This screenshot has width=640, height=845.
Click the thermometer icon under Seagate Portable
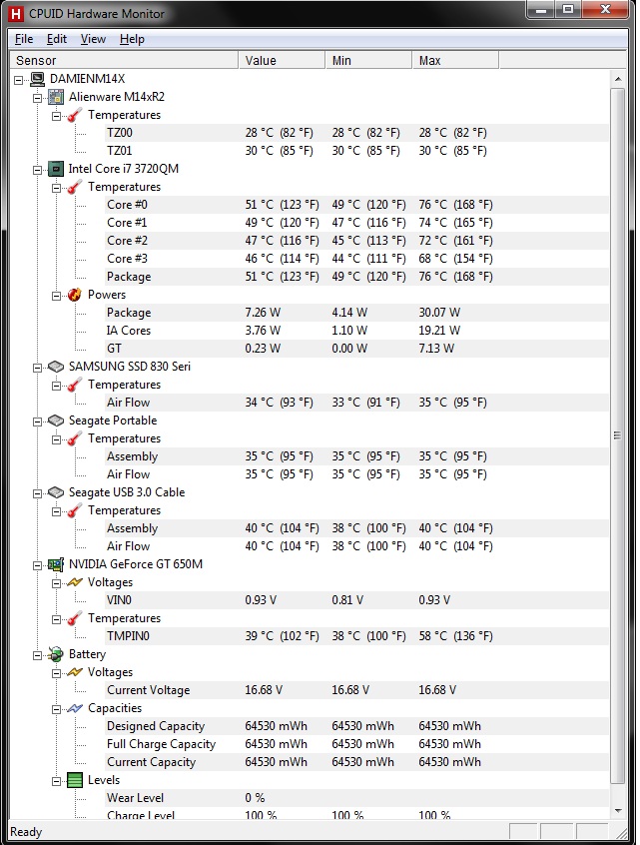click(x=75, y=438)
